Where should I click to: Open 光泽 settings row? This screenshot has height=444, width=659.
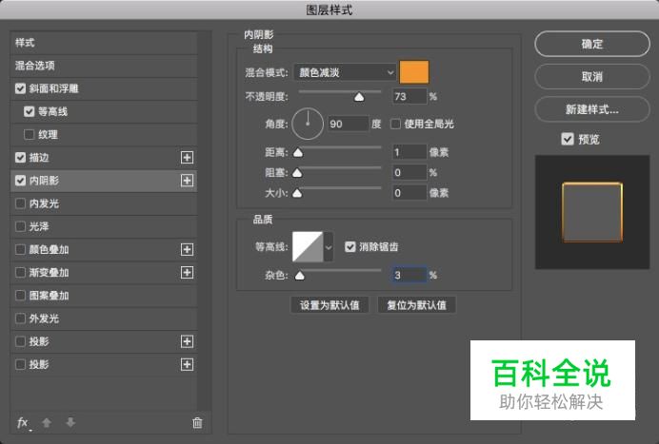pyautogui.click(x=104, y=226)
